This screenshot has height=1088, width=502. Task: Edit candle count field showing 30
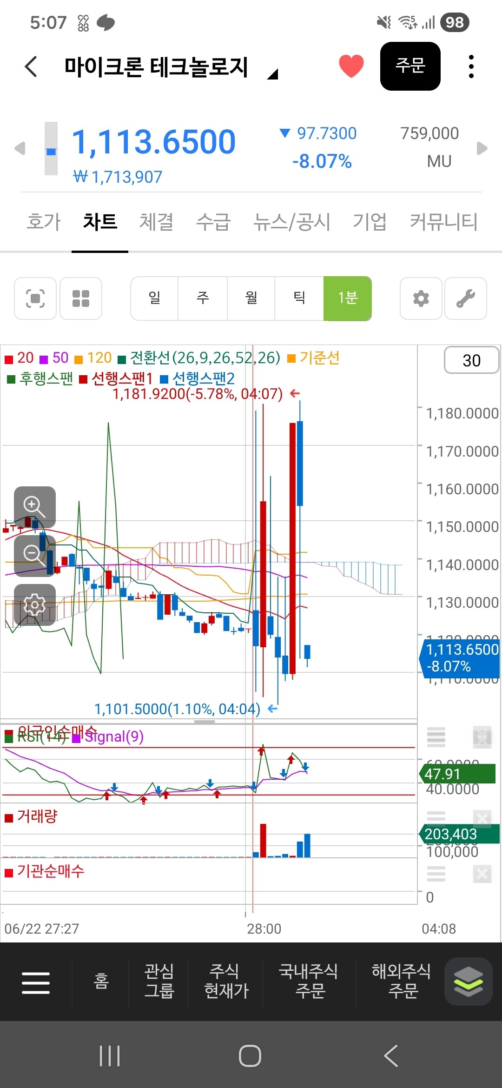[x=472, y=360]
